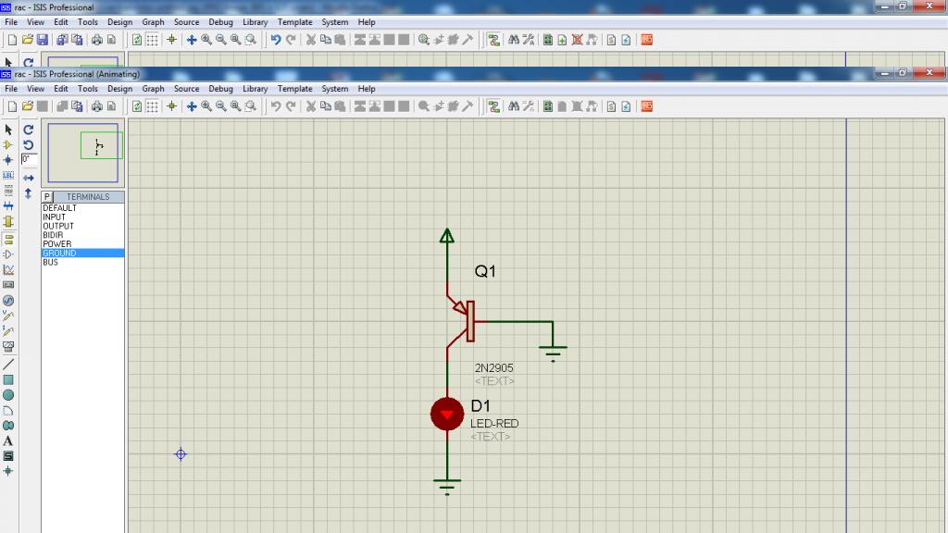Viewport: 948px width, 533px height.
Task: Toggle the wire autorouter in the Animating toolbar
Action: pyautogui.click(x=494, y=106)
